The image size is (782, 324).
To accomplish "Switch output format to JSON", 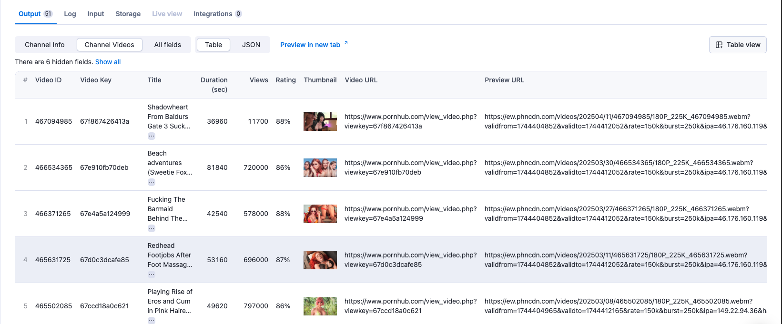I will [x=251, y=45].
